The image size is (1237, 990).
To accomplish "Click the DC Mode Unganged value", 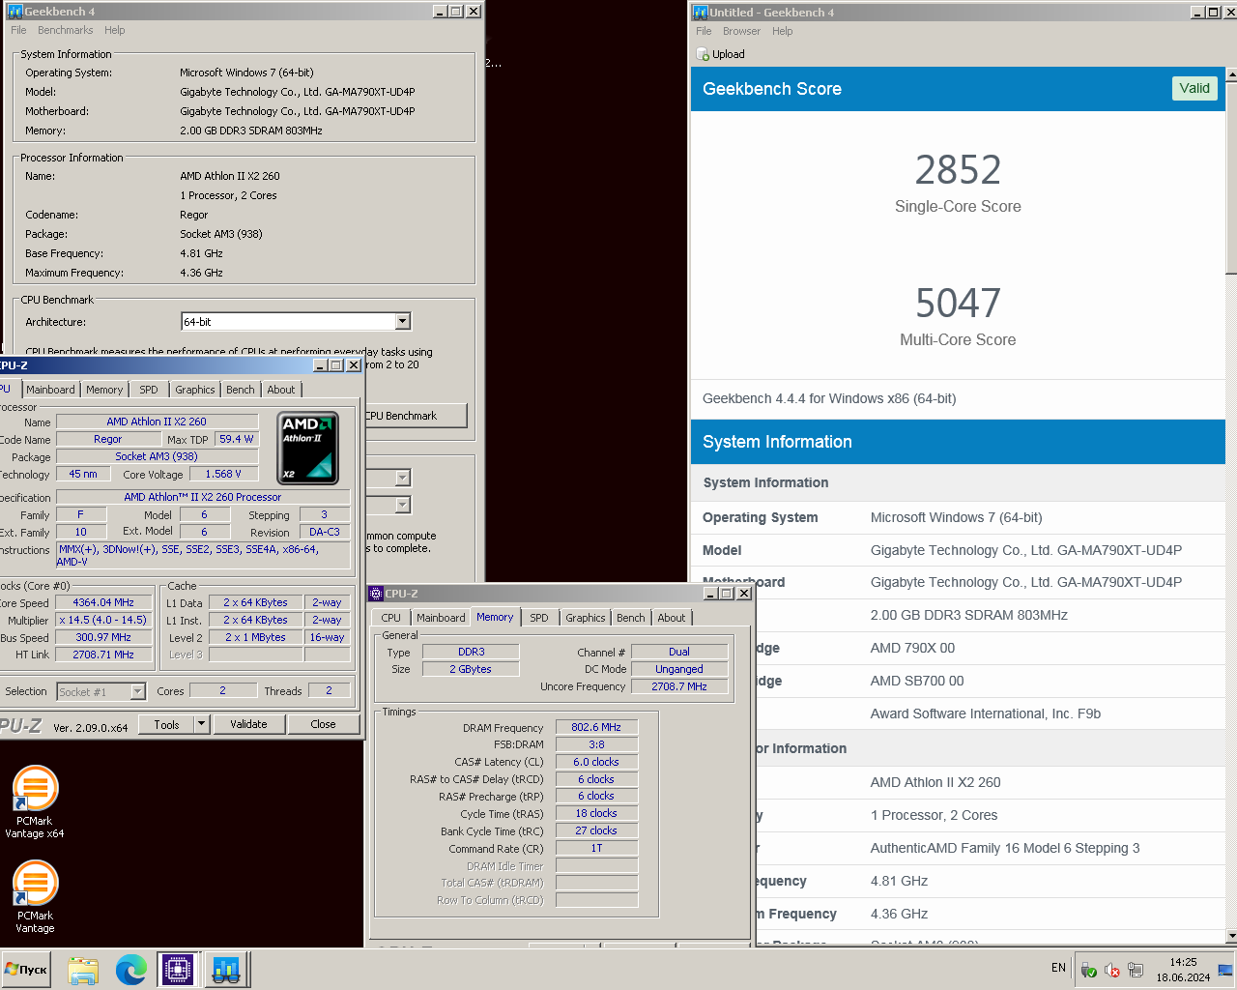I will (x=679, y=669).
